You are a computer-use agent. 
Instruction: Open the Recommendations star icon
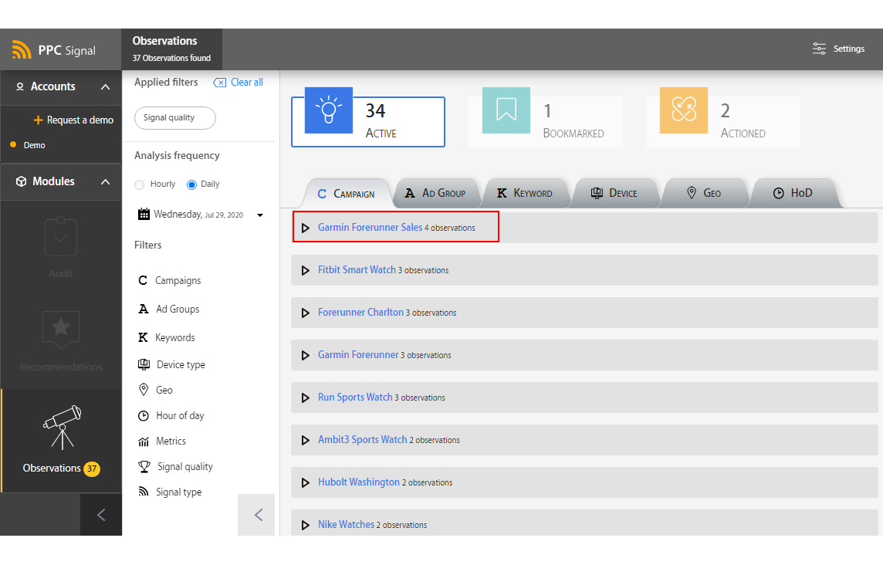pos(61,330)
